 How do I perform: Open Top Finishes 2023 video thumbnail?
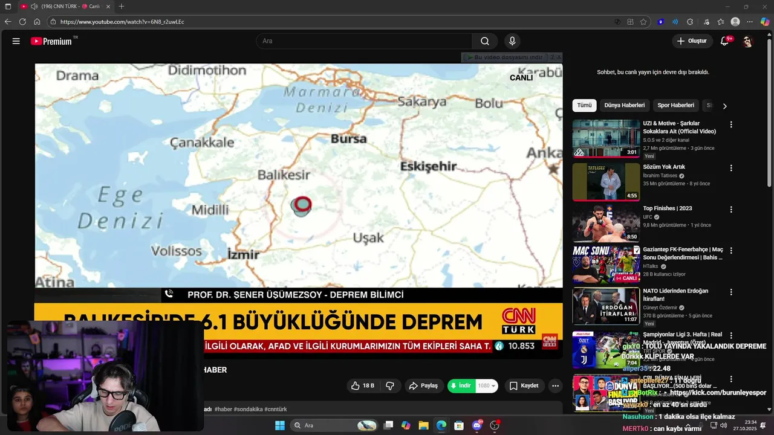tap(606, 223)
